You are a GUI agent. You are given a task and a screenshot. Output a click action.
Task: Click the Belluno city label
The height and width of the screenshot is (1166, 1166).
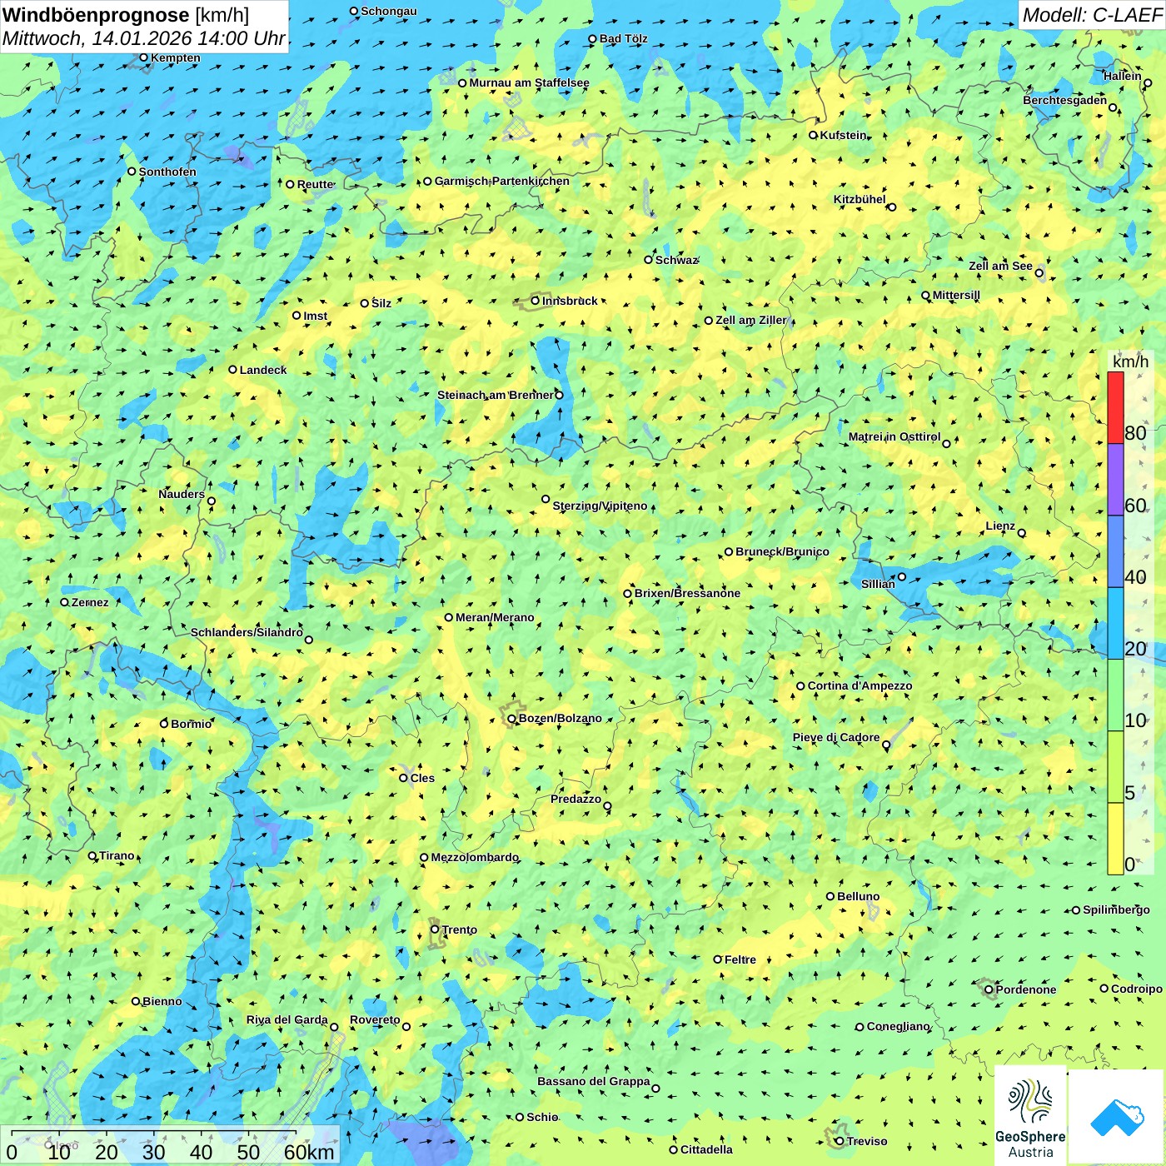click(858, 896)
